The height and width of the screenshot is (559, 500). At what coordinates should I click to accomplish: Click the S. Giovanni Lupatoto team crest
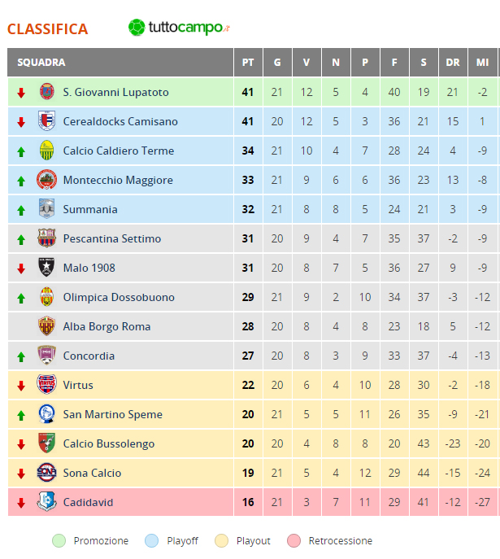(x=46, y=92)
